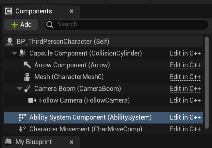212x148 pixels.
Task: Open the My Blueprint tab
Action: (33, 142)
